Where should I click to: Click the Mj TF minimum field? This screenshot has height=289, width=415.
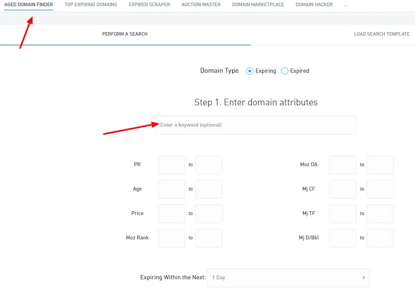coord(342,213)
